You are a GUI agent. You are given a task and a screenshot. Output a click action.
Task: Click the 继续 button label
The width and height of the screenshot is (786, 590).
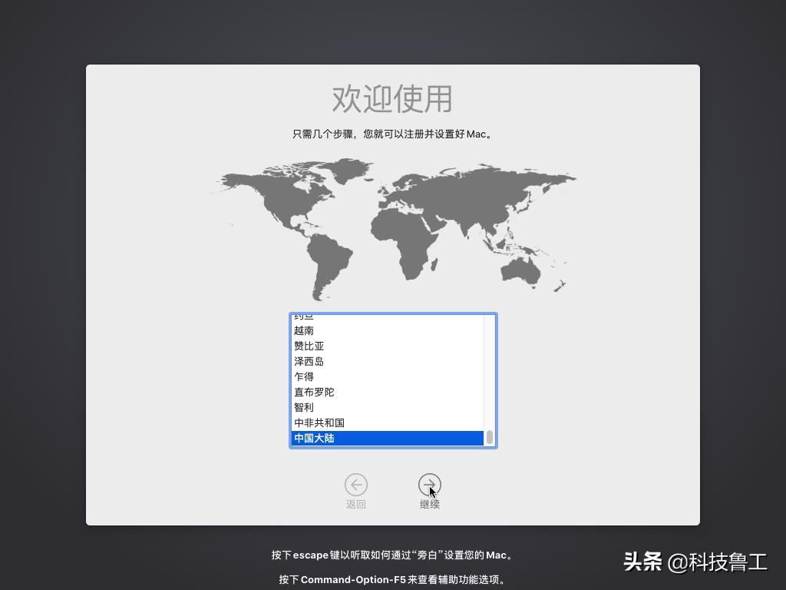pos(430,504)
